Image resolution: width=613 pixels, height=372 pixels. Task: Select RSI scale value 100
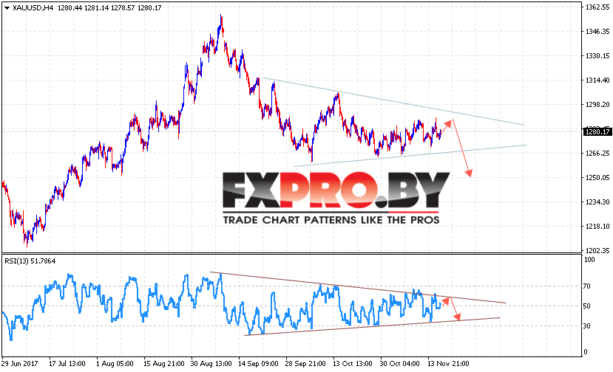click(x=589, y=260)
